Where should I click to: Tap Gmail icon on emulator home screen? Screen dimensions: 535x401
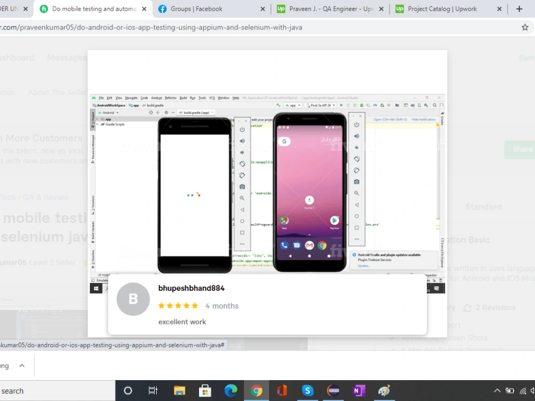point(309,245)
